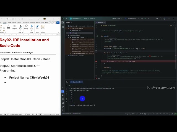Screen dimensions: 177x132
Task: Open the Version Control dropdown
Action: click(89, 18)
